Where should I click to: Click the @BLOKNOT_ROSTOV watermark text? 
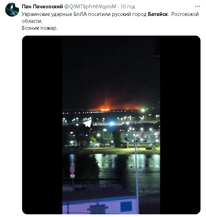tap(107, 124)
